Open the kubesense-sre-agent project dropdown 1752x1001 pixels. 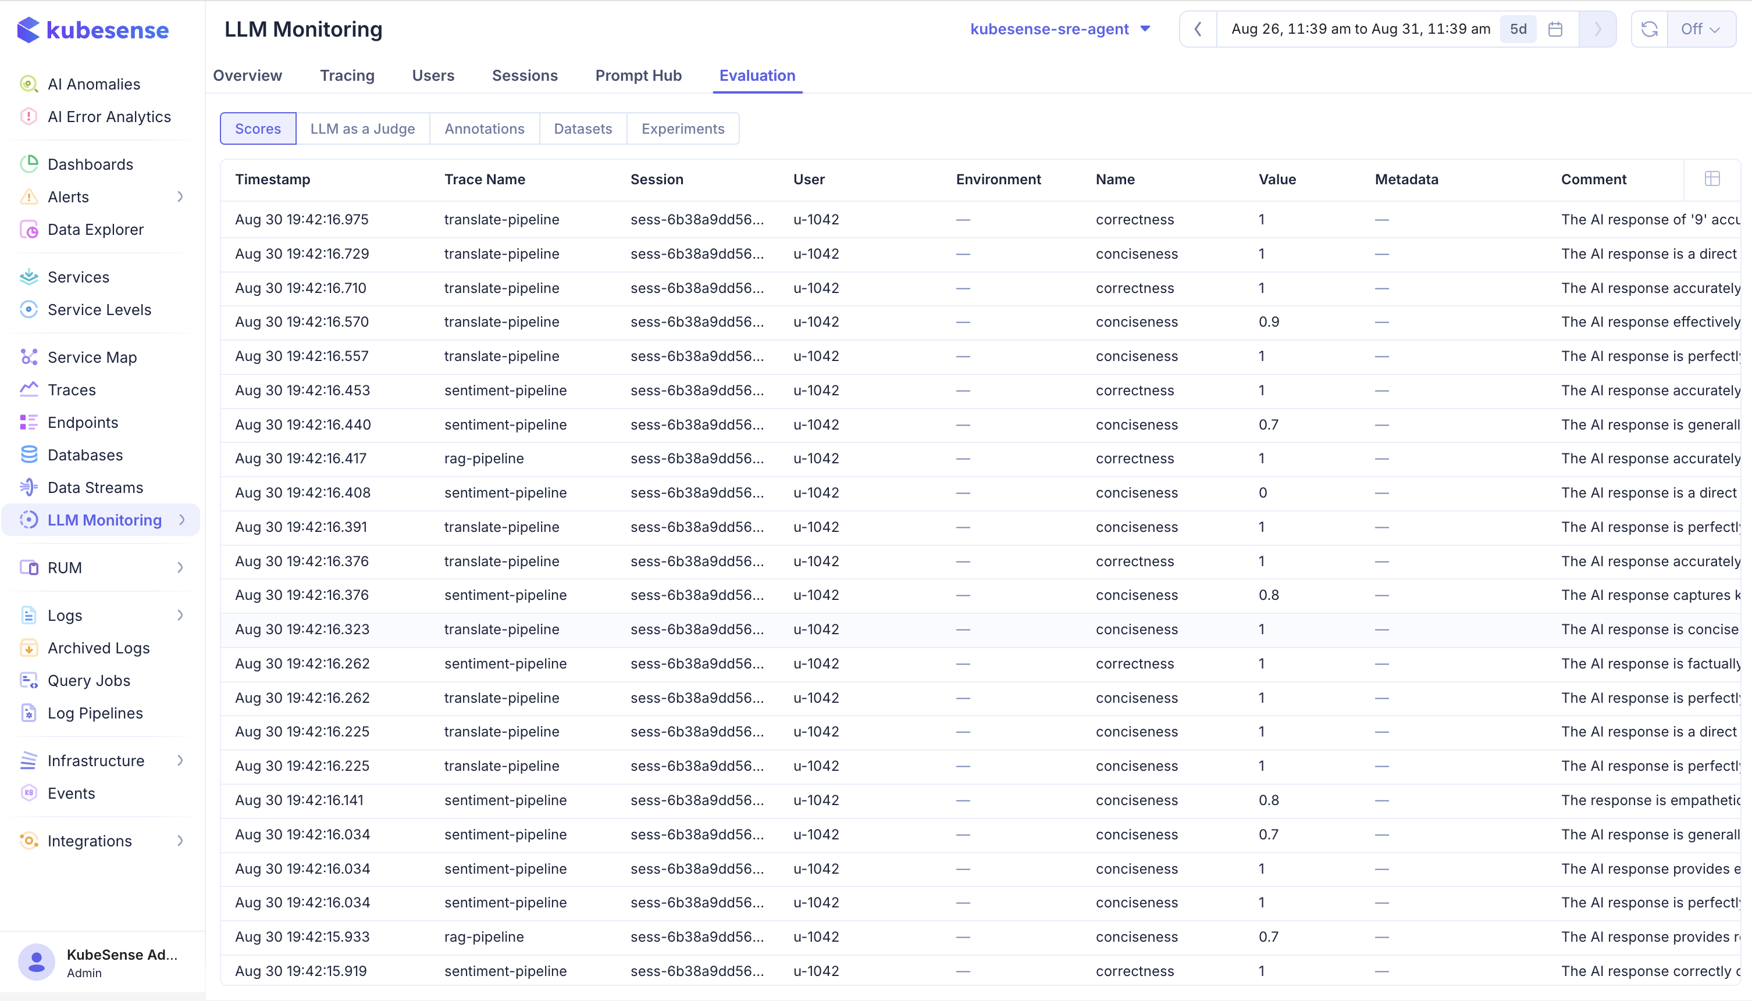click(1060, 29)
